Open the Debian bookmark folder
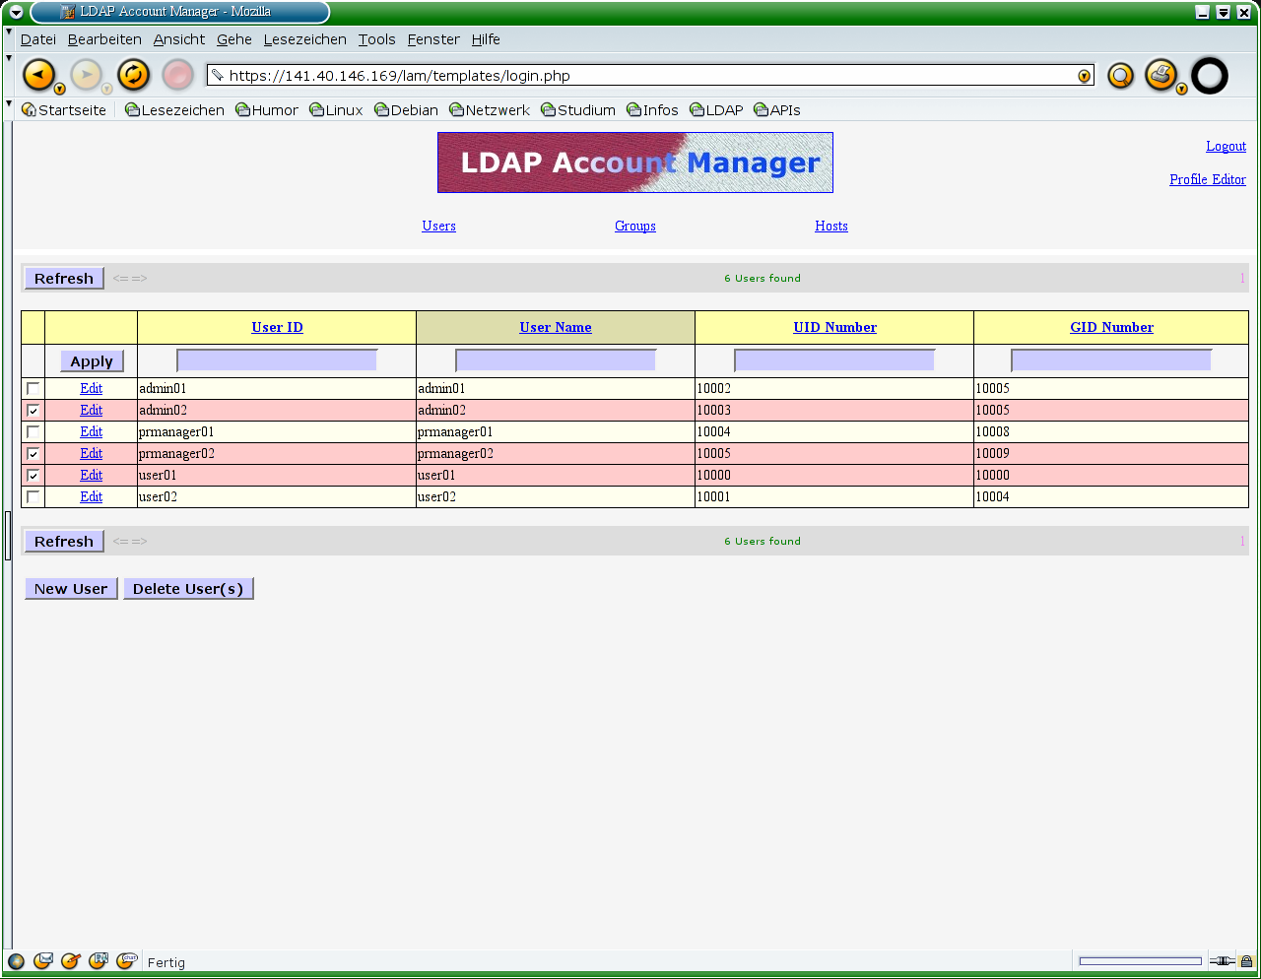Image resolution: width=1261 pixels, height=979 pixels. [x=407, y=110]
